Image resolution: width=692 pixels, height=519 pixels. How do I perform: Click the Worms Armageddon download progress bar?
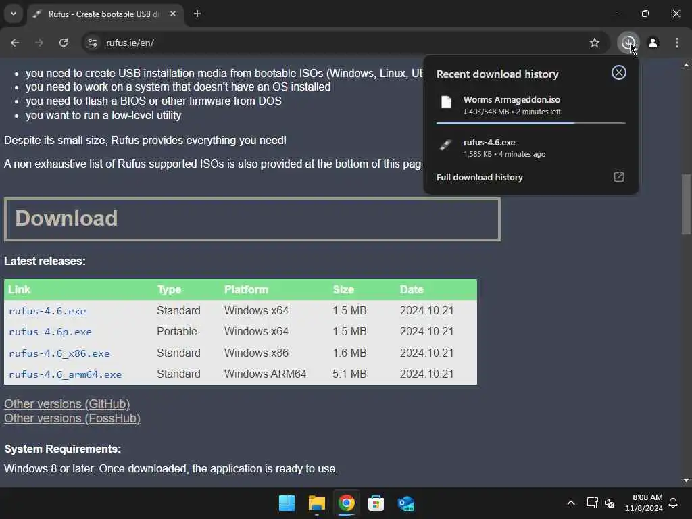[531, 123]
